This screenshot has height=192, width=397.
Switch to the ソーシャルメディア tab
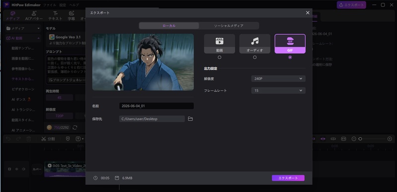tap(229, 26)
